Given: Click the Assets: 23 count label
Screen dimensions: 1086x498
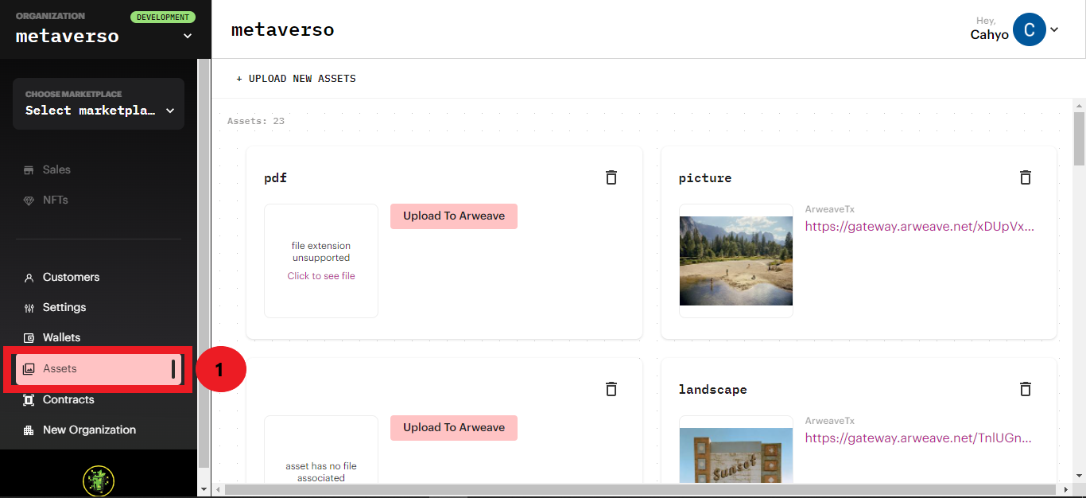Looking at the screenshot, I should 256,121.
